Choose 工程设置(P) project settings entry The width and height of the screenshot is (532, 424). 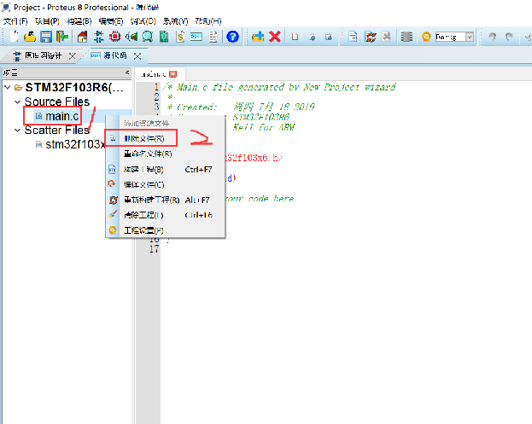(x=165, y=230)
